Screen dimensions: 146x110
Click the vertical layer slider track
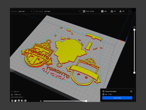[134, 51]
